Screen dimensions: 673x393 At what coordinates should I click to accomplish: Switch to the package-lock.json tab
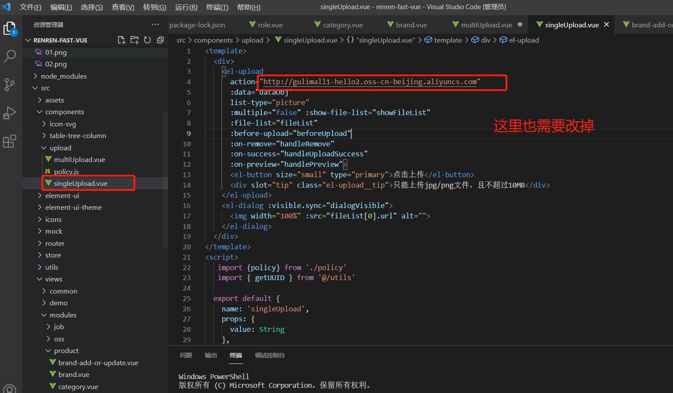click(197, 25)
